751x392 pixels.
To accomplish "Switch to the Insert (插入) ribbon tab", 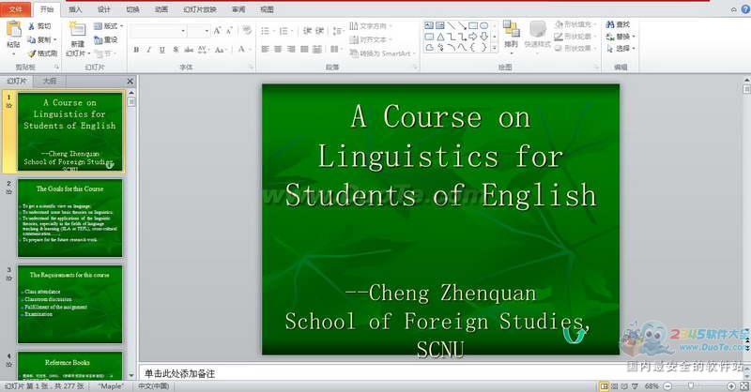I will click(x=75, y=8).
